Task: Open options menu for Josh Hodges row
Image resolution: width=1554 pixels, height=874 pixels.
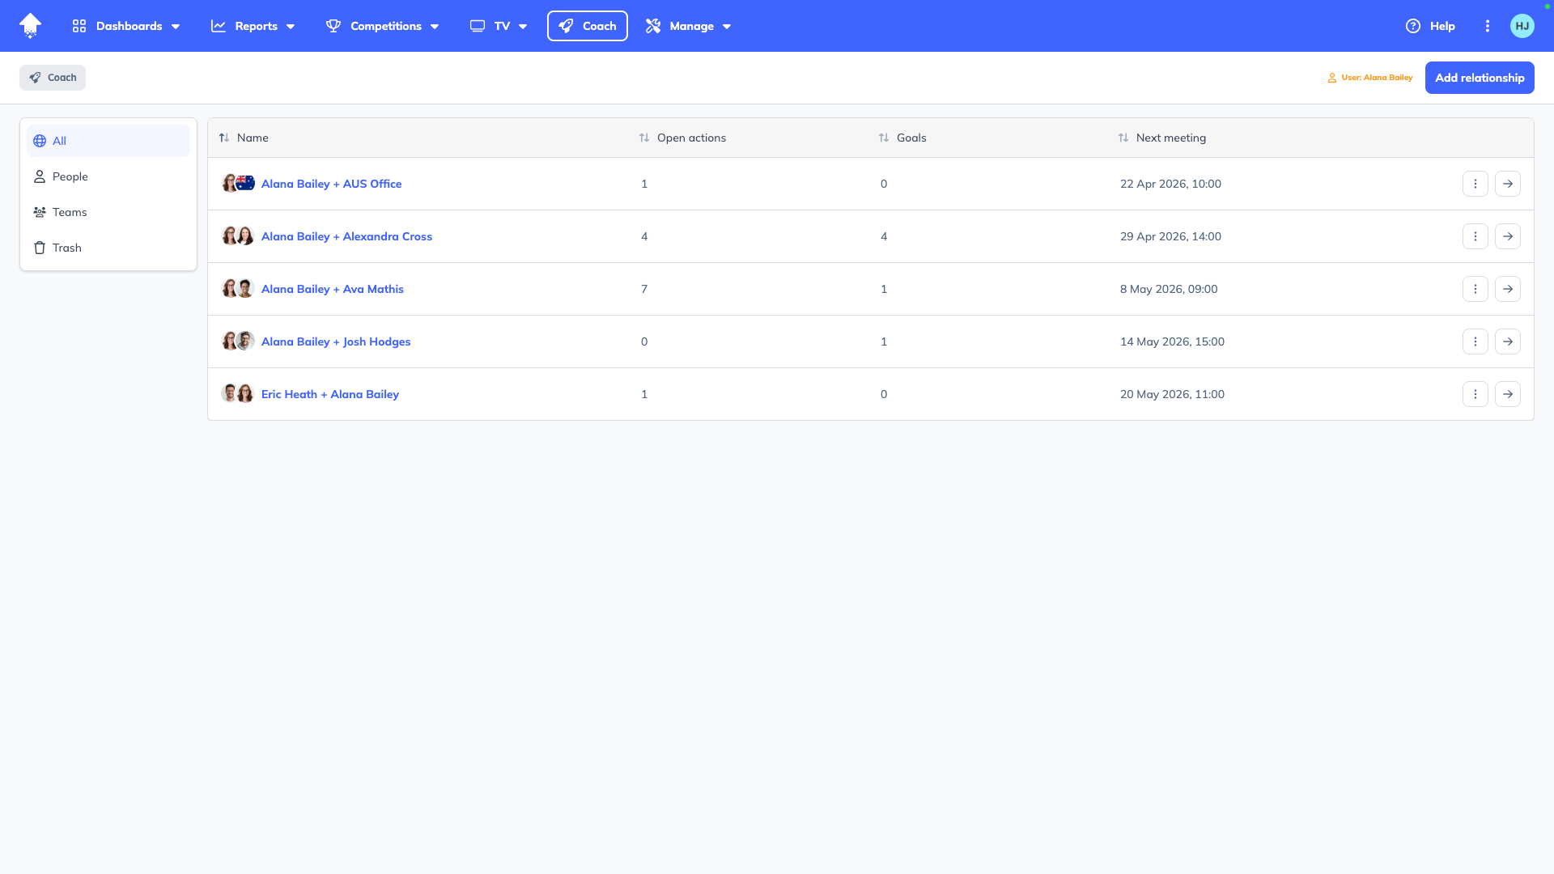Action: (x=1475, y=342)
